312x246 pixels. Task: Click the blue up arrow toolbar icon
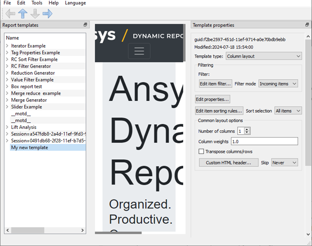[23, 13]
